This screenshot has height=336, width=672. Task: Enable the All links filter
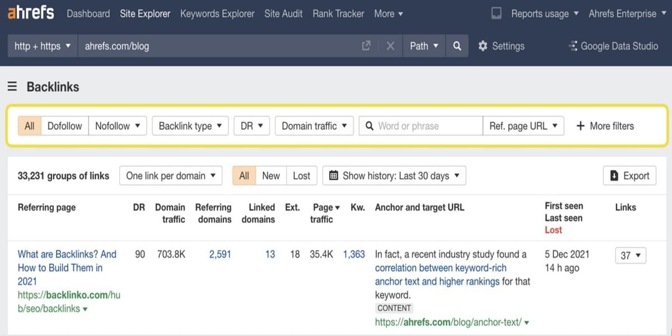click(x=29, y=126)
